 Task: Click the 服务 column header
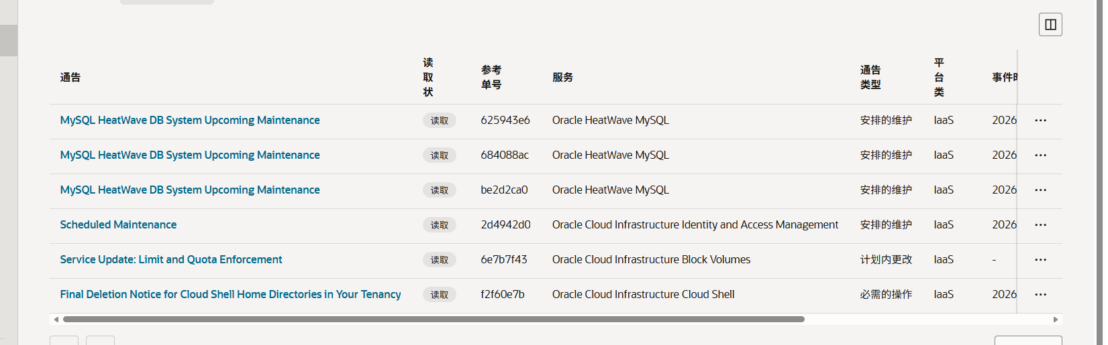pos(563,78)
